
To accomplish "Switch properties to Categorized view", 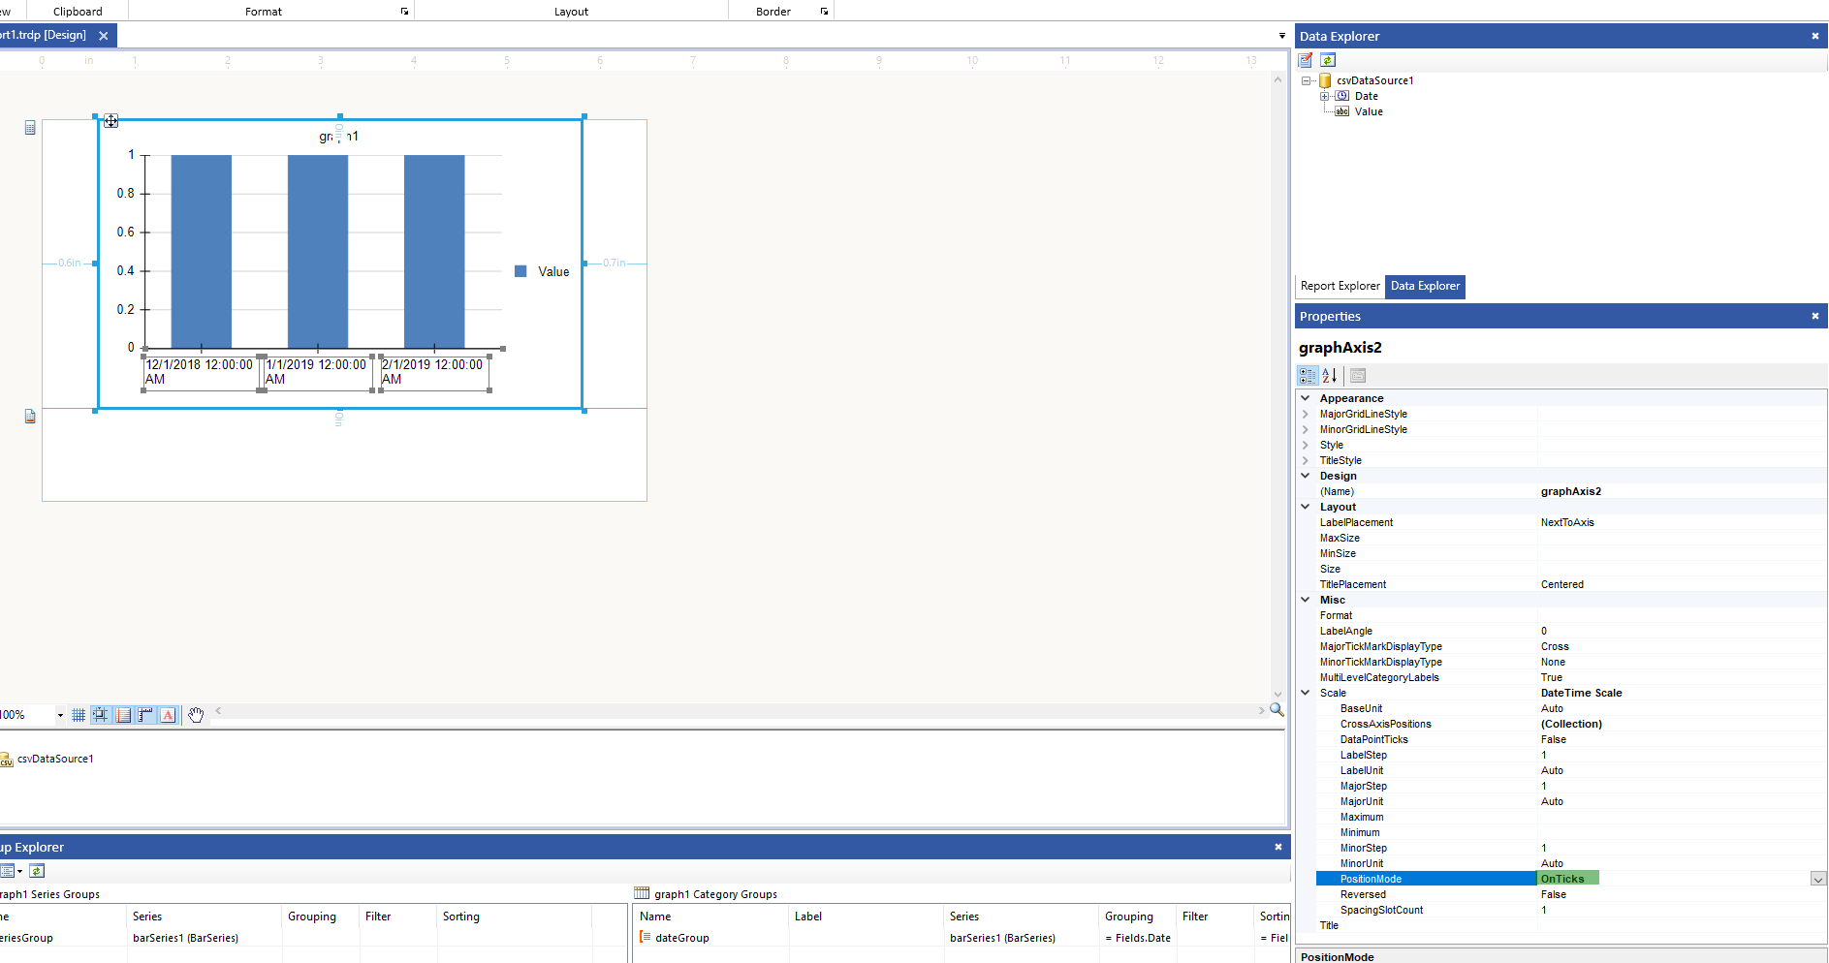I will click(1308, 376).
